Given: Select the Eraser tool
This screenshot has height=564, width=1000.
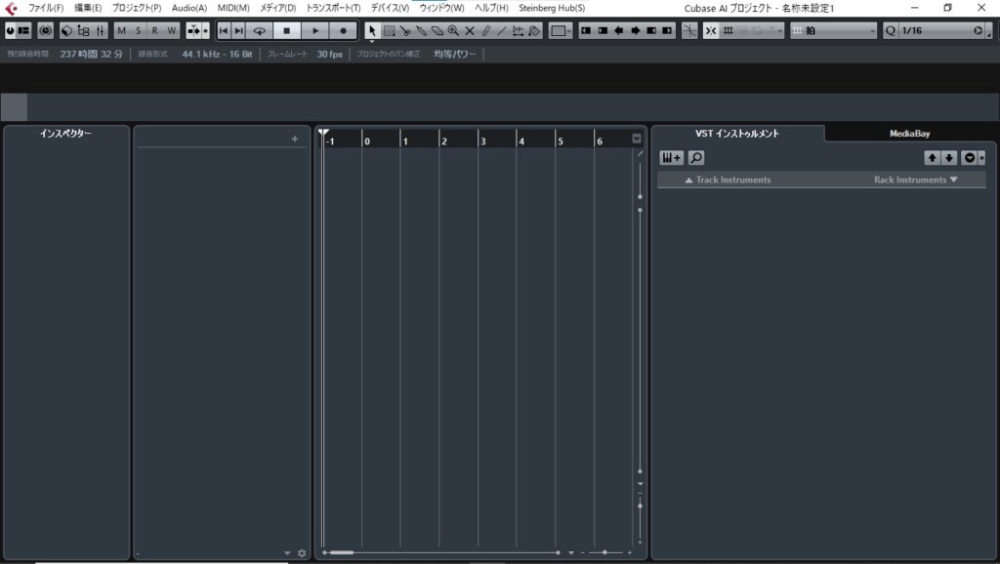Looking at the screenshot, I should tap(437, 30).
